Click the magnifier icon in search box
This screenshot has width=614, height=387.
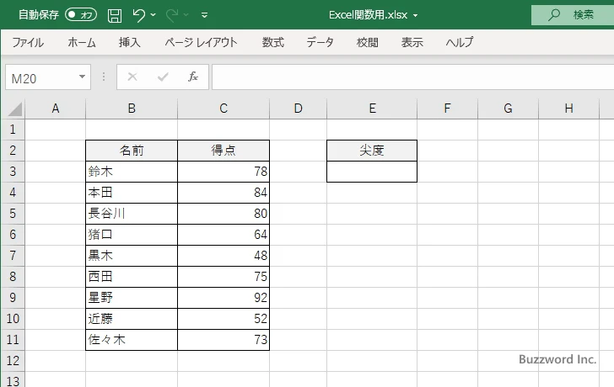pyautogui.click(x=554, y=14)
